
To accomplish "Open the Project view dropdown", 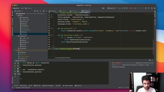I will pyautogui.click(x=19, y=11).
